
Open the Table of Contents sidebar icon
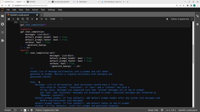pos(2,32)
